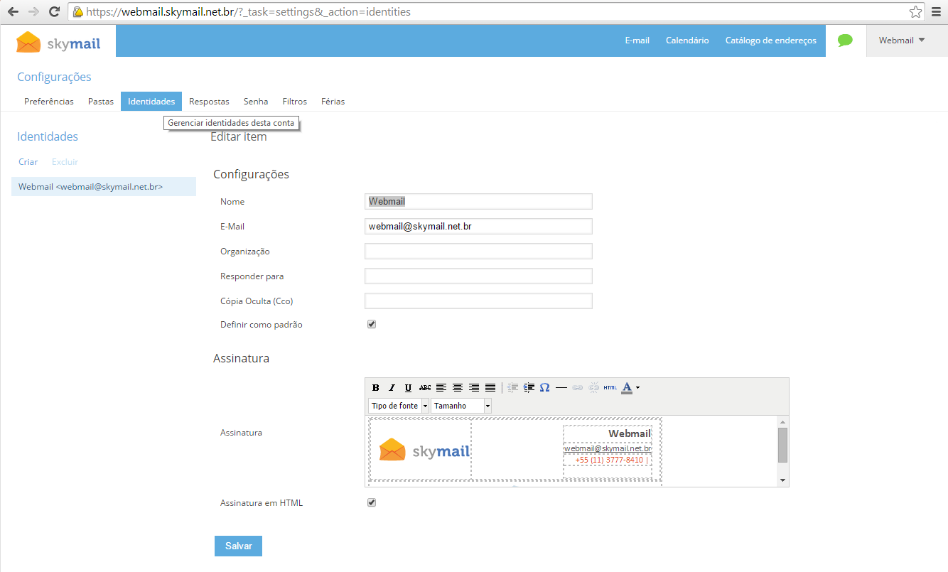Save identity with Salvar button

point(239,546)
